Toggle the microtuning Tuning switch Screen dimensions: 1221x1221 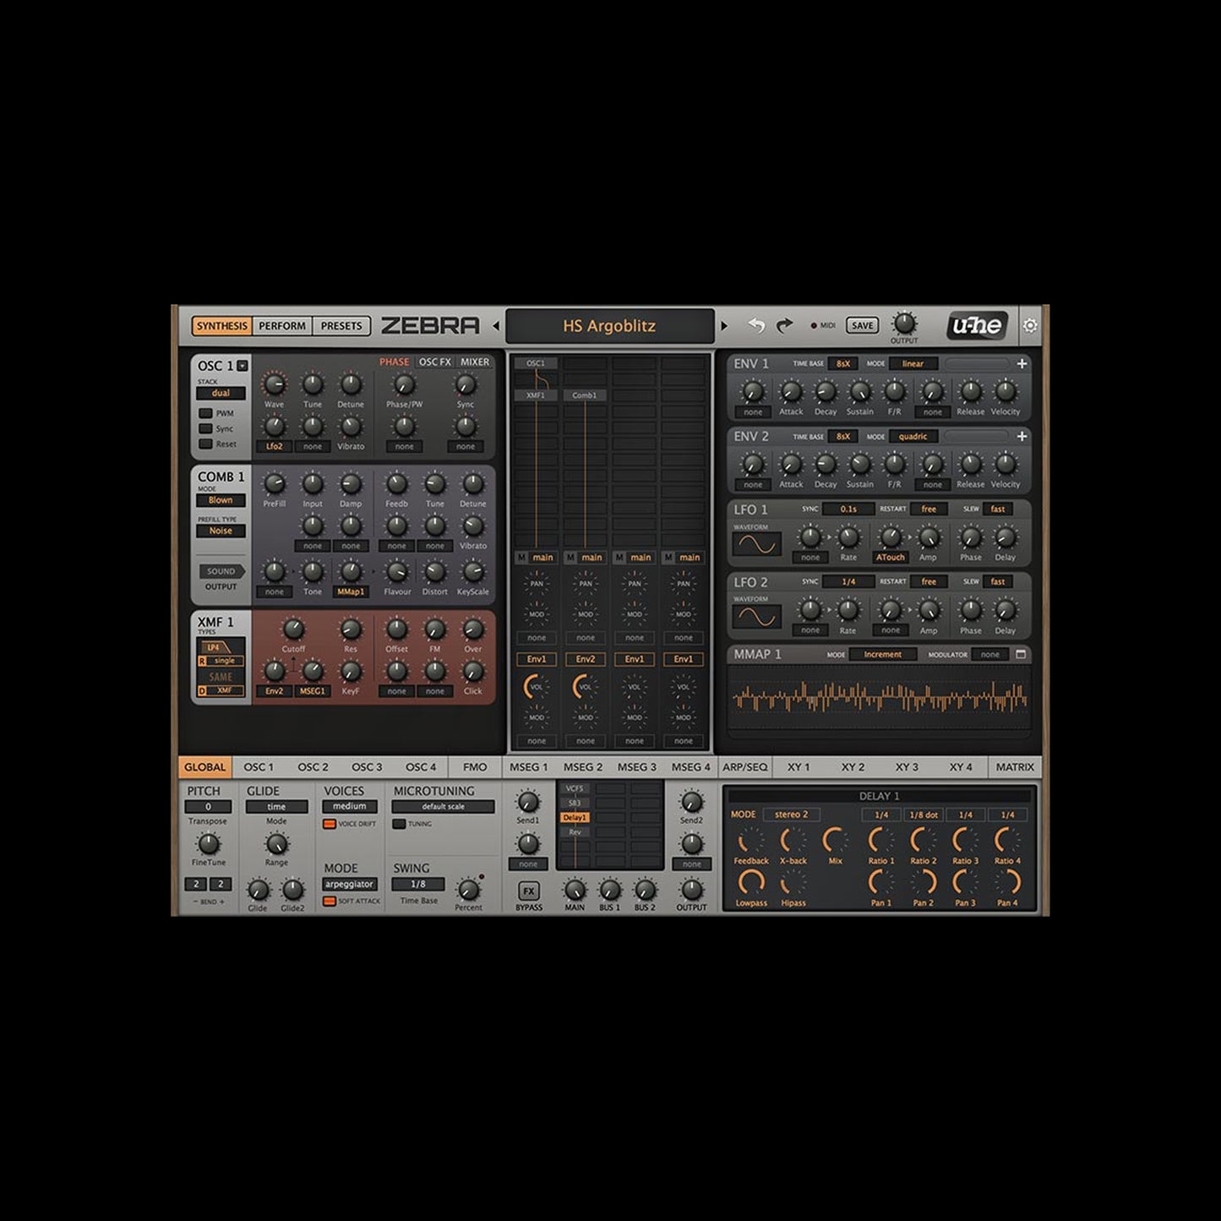(399, 824)
